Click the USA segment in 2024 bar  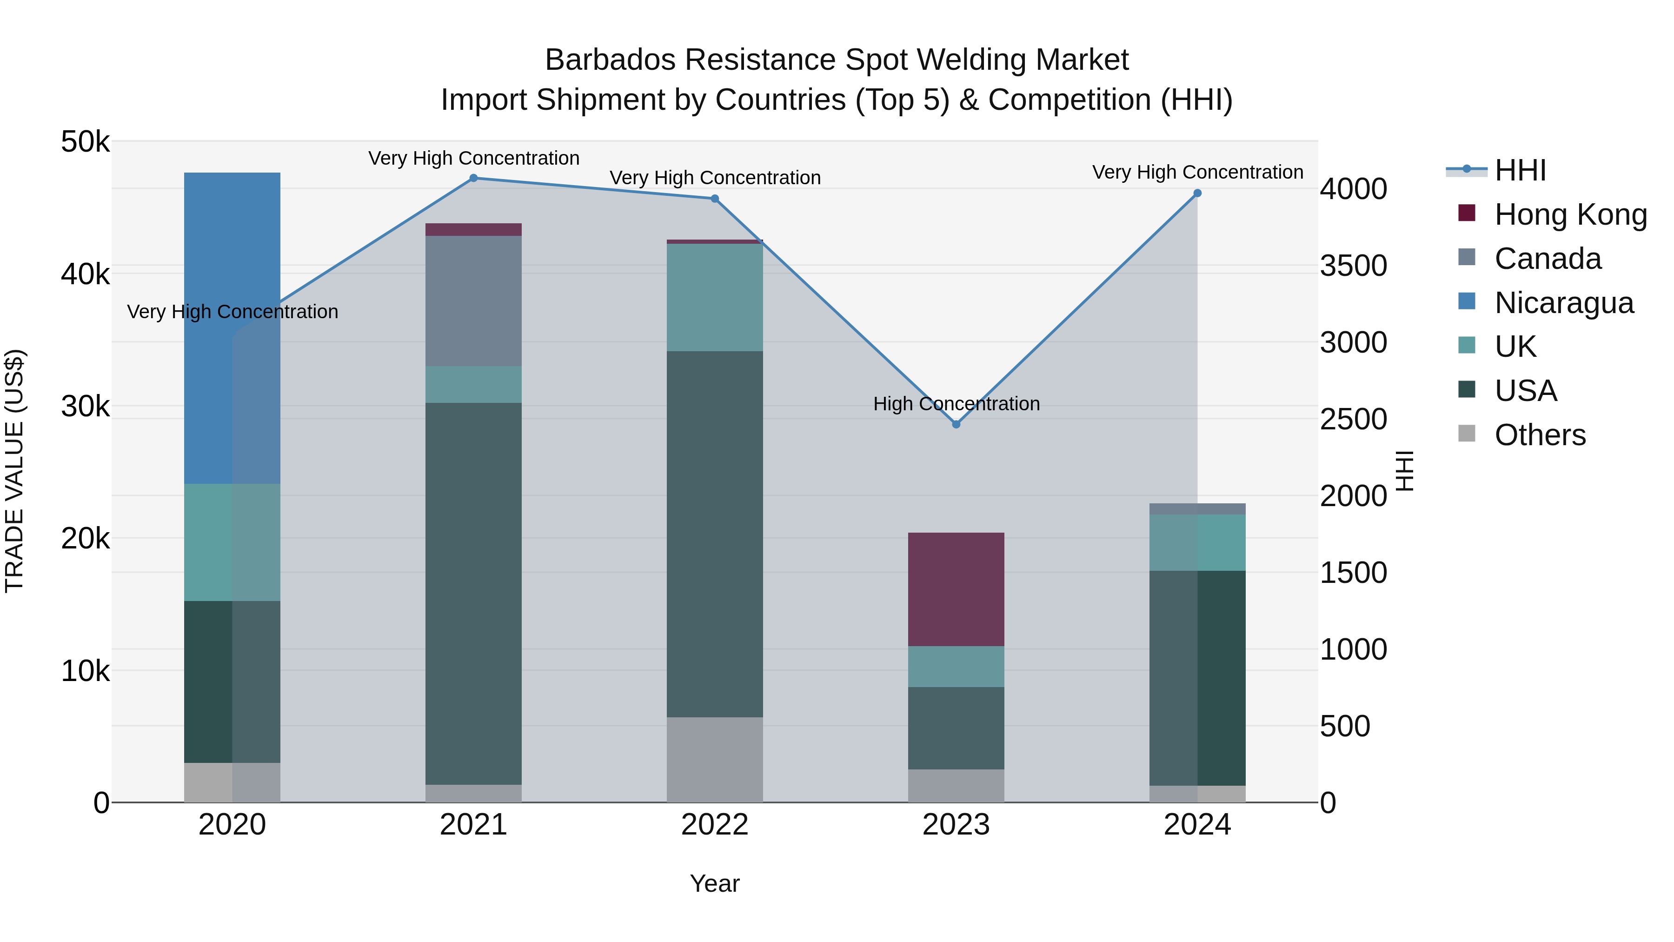(1198, 679)
